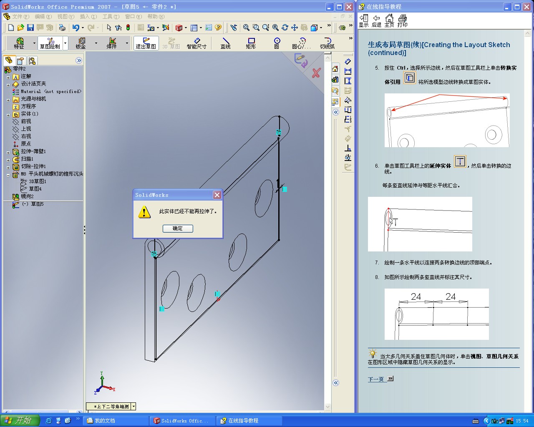Expand the 切除-拉伸1 feature
Screen dimensions: 534x427
point(8,167)
